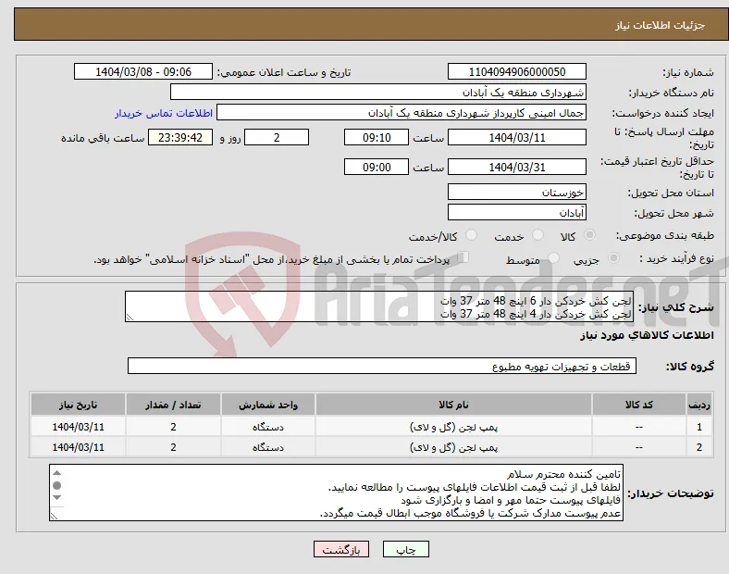Click the requester field جمال امینی
This screenshot has height=574, width=729.
(402, 113)
